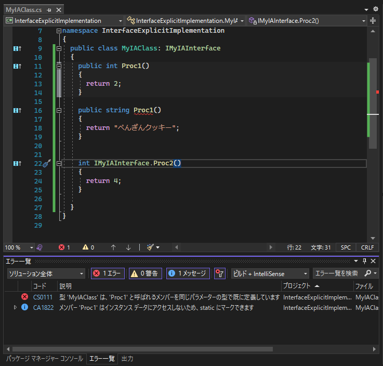
Task: Collapse the namespace block on line 7
Action: [x=59, y=31]
